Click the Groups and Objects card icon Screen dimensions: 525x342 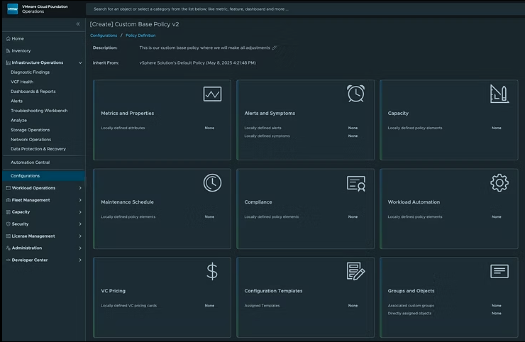pos(499,271)
